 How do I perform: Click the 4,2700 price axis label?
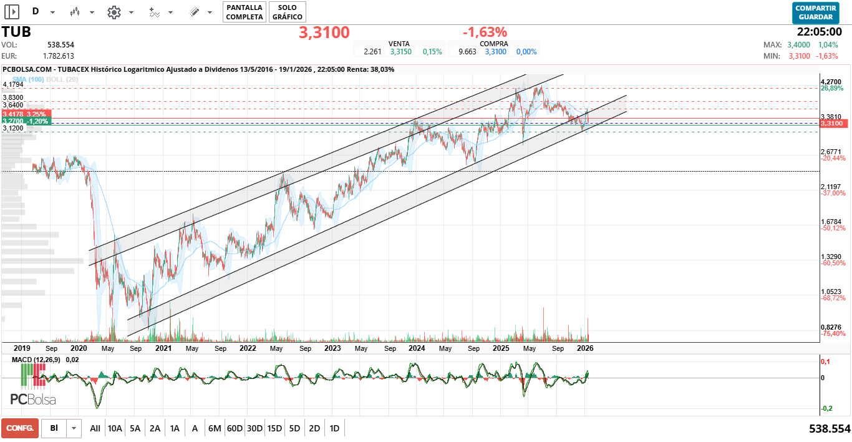pyautogui.click(x=831, y=82)
